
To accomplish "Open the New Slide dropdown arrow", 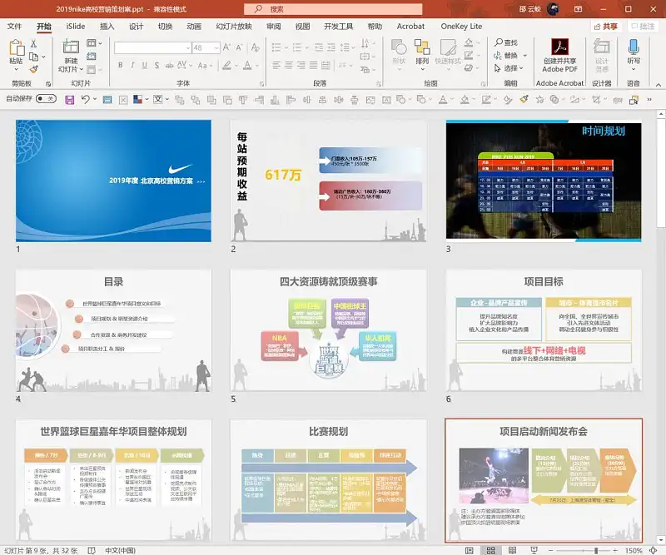I will tap(81, 69).
